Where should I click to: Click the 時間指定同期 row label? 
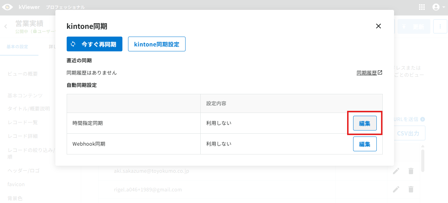pos(88,123)
